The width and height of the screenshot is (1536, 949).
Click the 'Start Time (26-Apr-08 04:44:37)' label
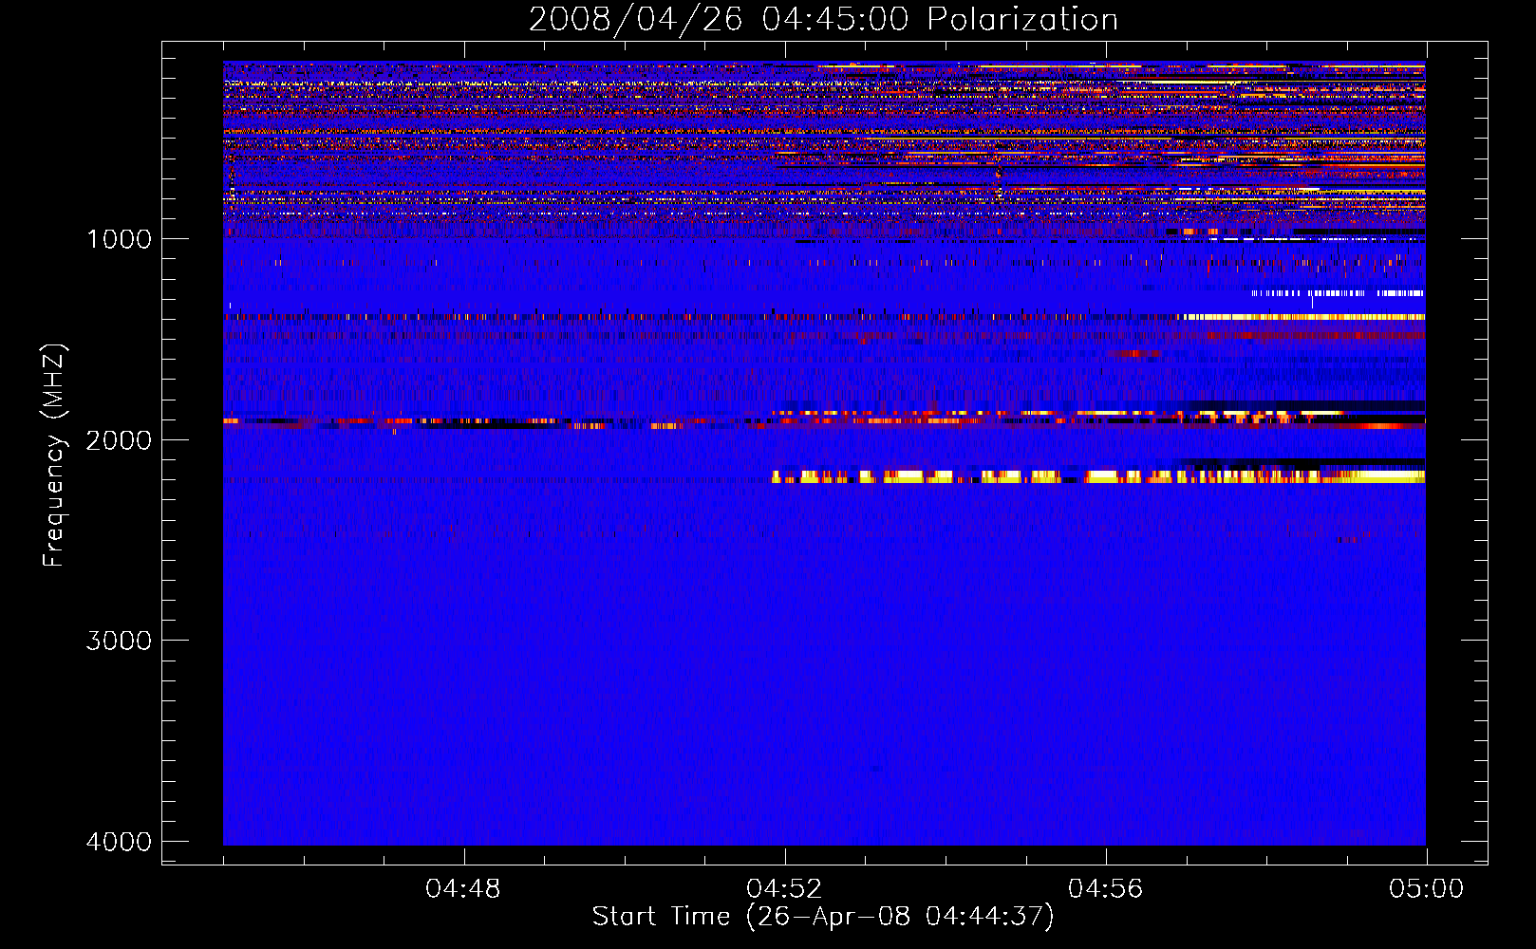[x=823, y=917]
